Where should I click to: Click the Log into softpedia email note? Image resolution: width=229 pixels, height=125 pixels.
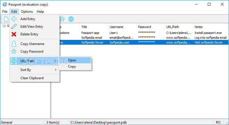tap(210, 38)
